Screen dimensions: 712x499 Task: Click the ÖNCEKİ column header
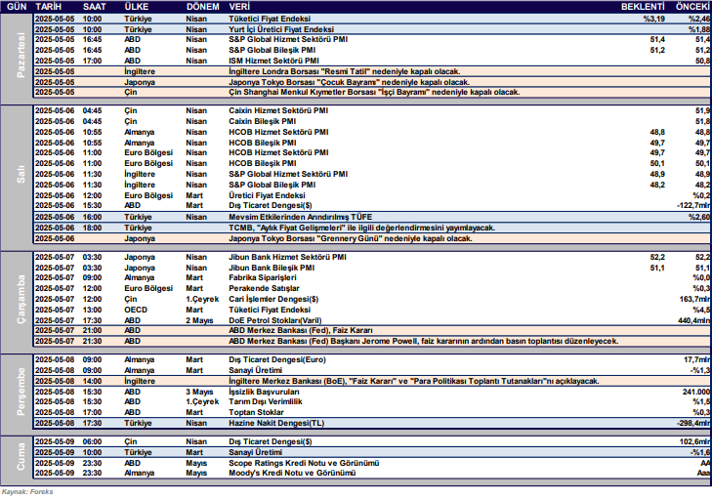tap(692, 7)
